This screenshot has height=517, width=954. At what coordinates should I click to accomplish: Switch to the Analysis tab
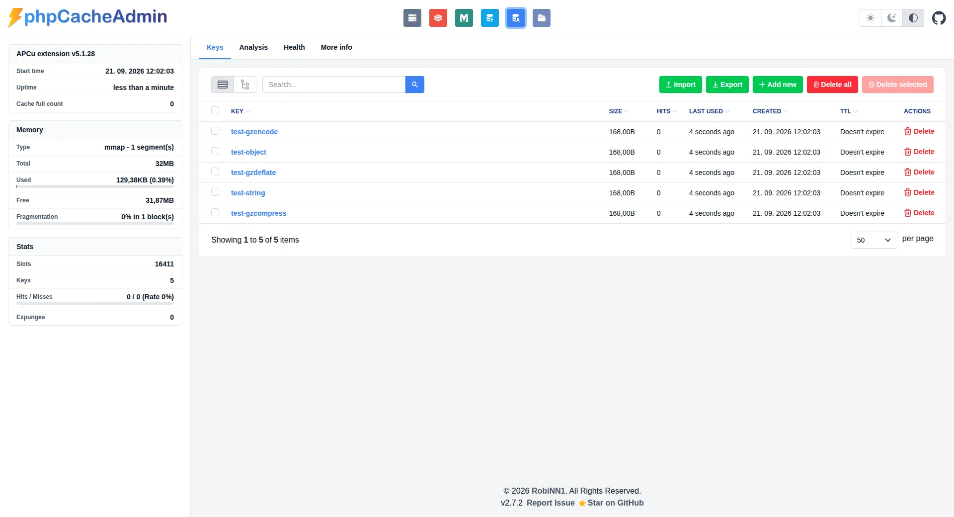(253, 47)
